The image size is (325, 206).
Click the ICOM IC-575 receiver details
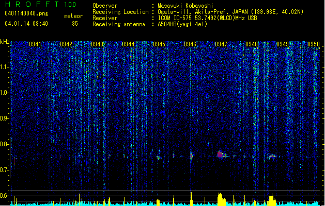pyautogui.click(x=207, y=18)
